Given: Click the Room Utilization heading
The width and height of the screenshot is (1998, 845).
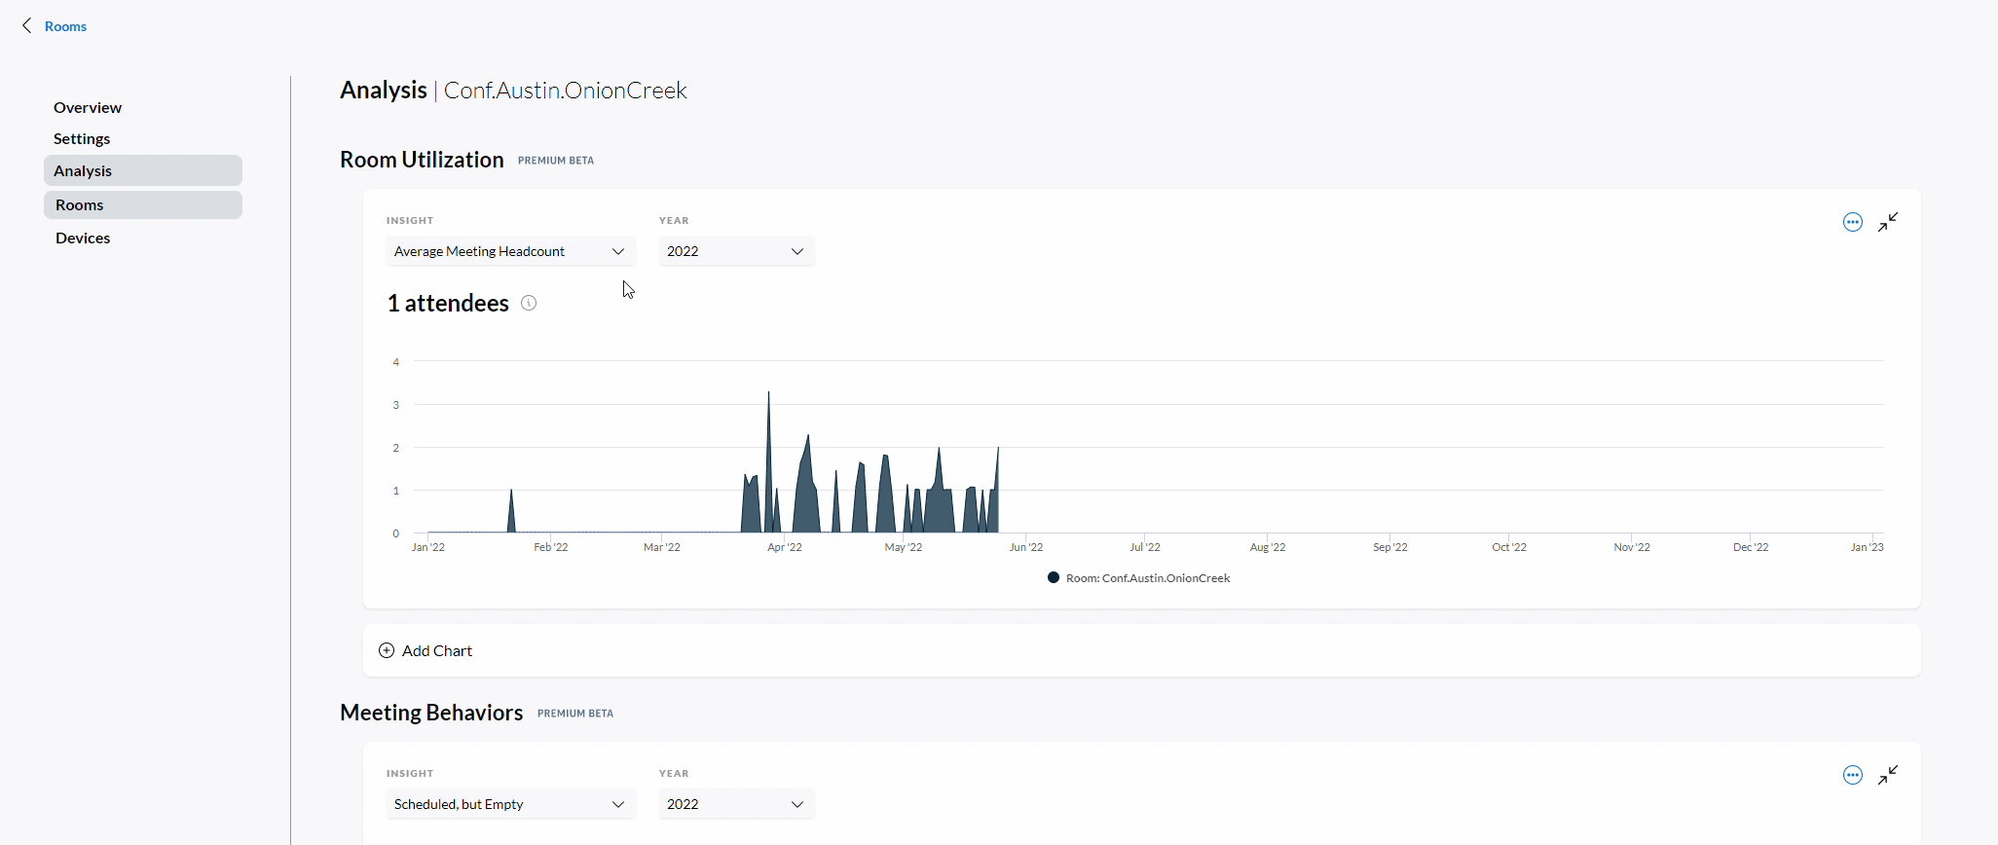Looking at the screenshot, I should 422,160.
